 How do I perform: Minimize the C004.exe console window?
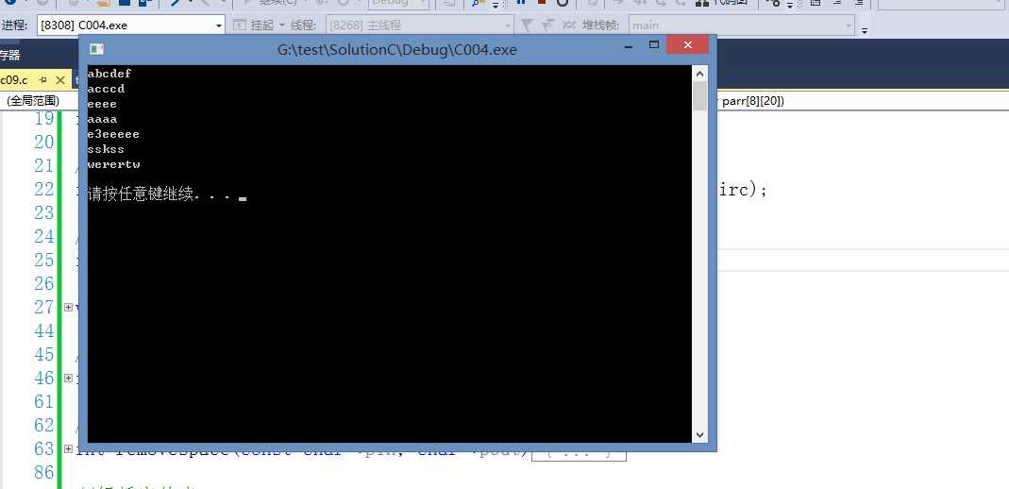pos(628,45)
